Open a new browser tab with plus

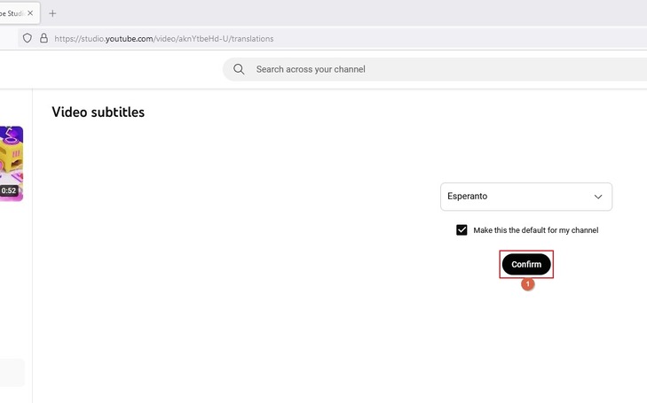click(x=52, y=13)
